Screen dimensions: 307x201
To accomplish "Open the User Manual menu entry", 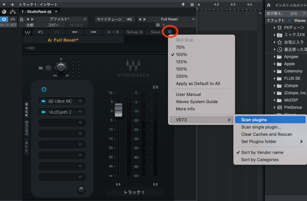I will [188, 95].
